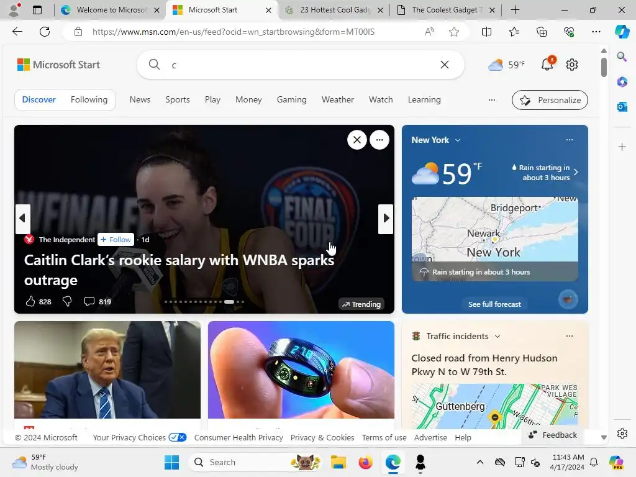
Task: Open the Favorites list icon
Action: coord(514,32)
